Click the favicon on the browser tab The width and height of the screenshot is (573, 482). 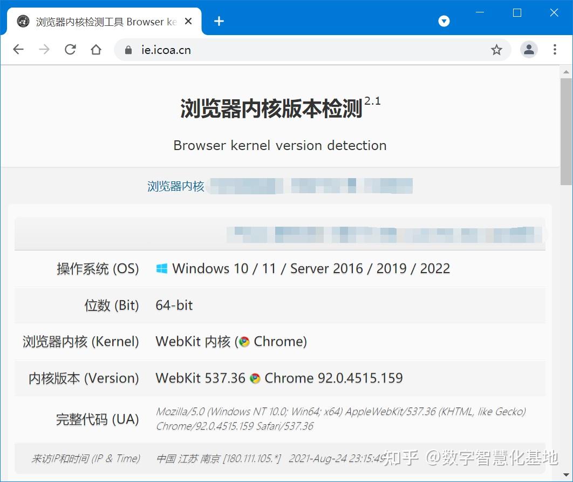22,21
